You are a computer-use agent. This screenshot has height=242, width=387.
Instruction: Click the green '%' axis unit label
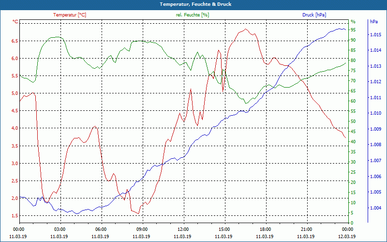353,22
